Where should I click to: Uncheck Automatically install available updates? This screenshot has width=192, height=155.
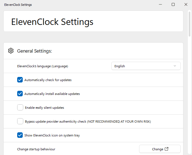(20, 94)
